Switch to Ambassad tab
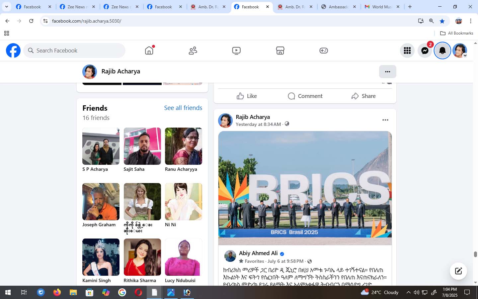Image resolution: width=478 pixels, height=299 pixels. [339, 7]
